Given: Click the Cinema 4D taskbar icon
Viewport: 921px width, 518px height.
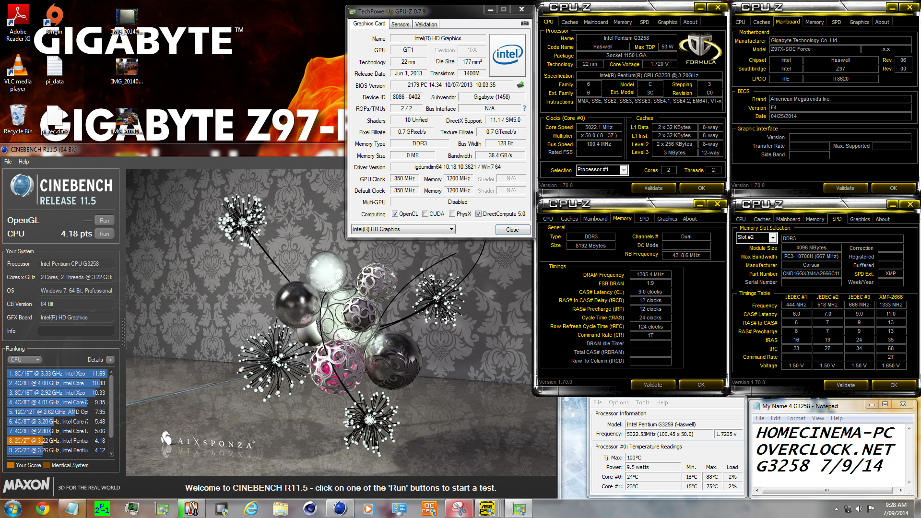Looking at the screenshot, I should [x=310, y=508].
